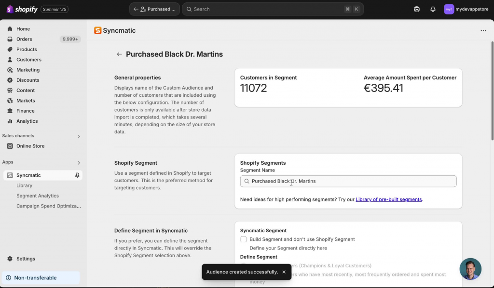The height and width of the screenshot is (288, 494).
Task: Open the notifications bell icon
Action: [433, 9]
